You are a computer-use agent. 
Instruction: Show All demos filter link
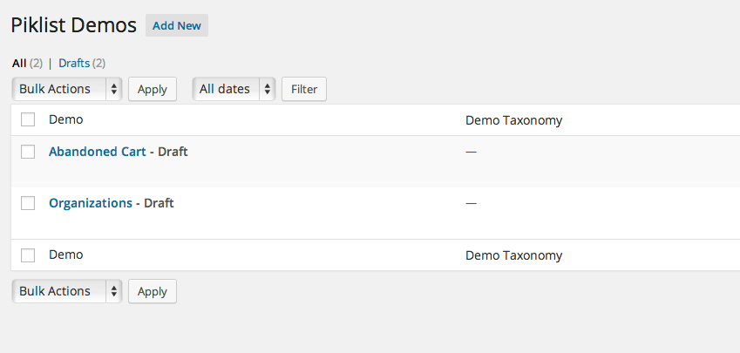click(19, 63)
